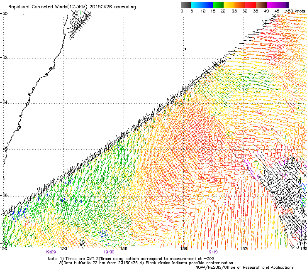Click the '10' legend scale label
The width and height of the screenshot is (307, 270).
click(203, 11)
